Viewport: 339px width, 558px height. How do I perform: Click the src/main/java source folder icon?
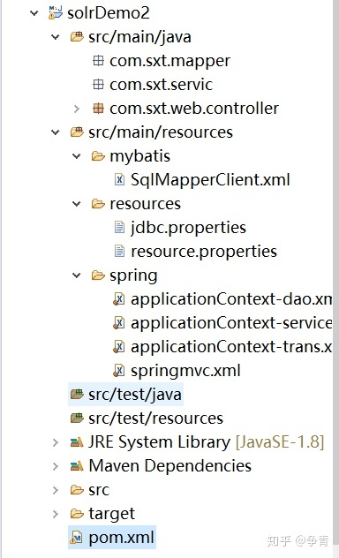pos(77,37)
